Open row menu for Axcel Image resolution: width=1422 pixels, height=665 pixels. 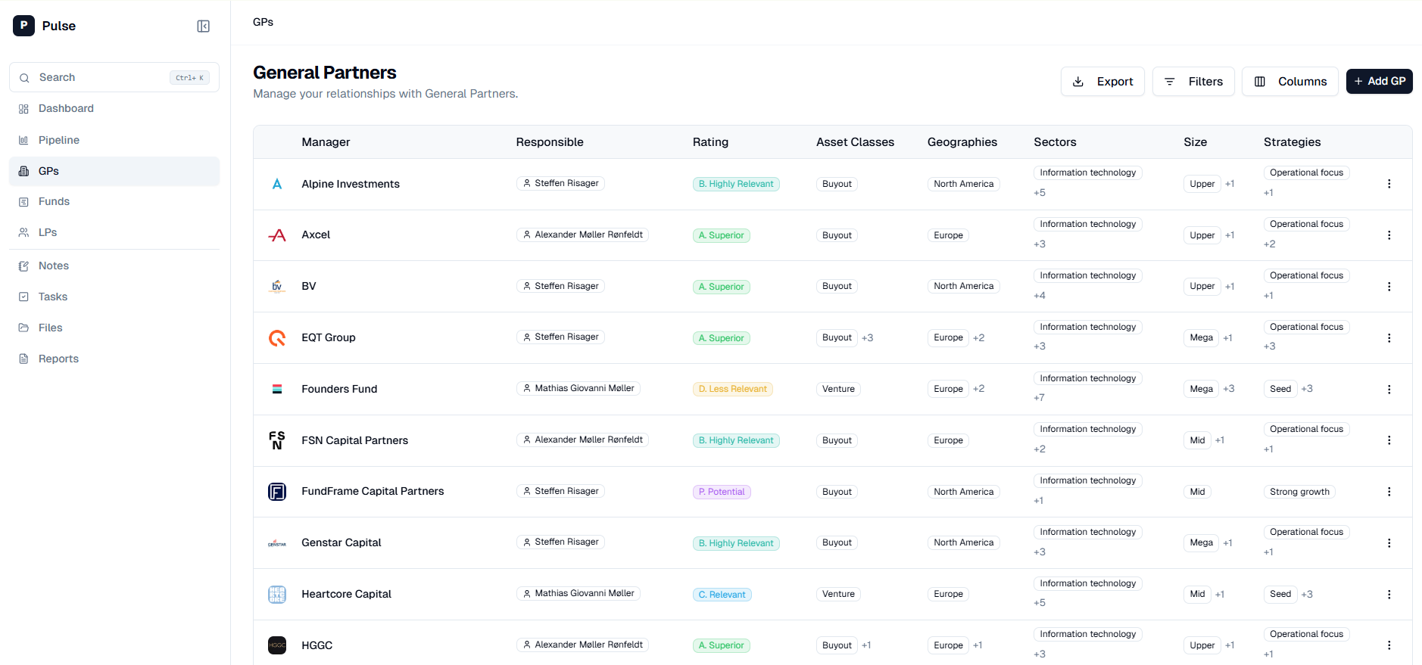(x=1389, y=235)
